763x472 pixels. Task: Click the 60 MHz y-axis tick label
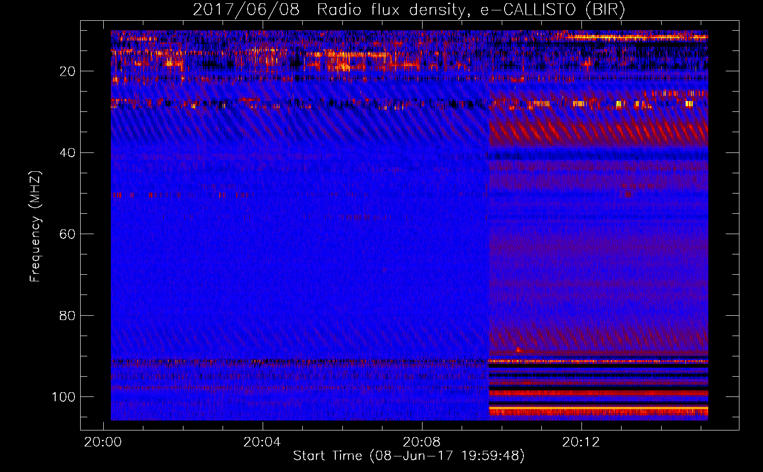67,234
